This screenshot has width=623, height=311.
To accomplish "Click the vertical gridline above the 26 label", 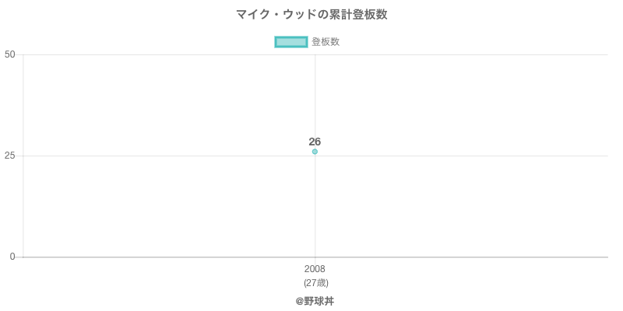I will (x=315, y=93).
